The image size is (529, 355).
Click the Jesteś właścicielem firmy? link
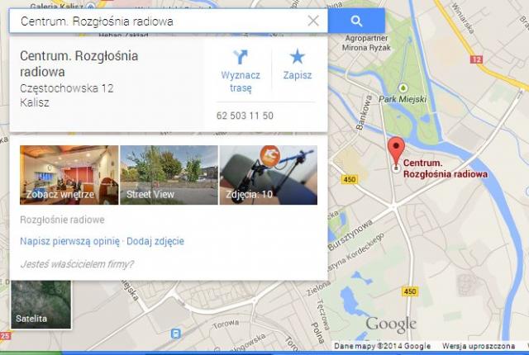pyautogui.click(x=77, y=264)
